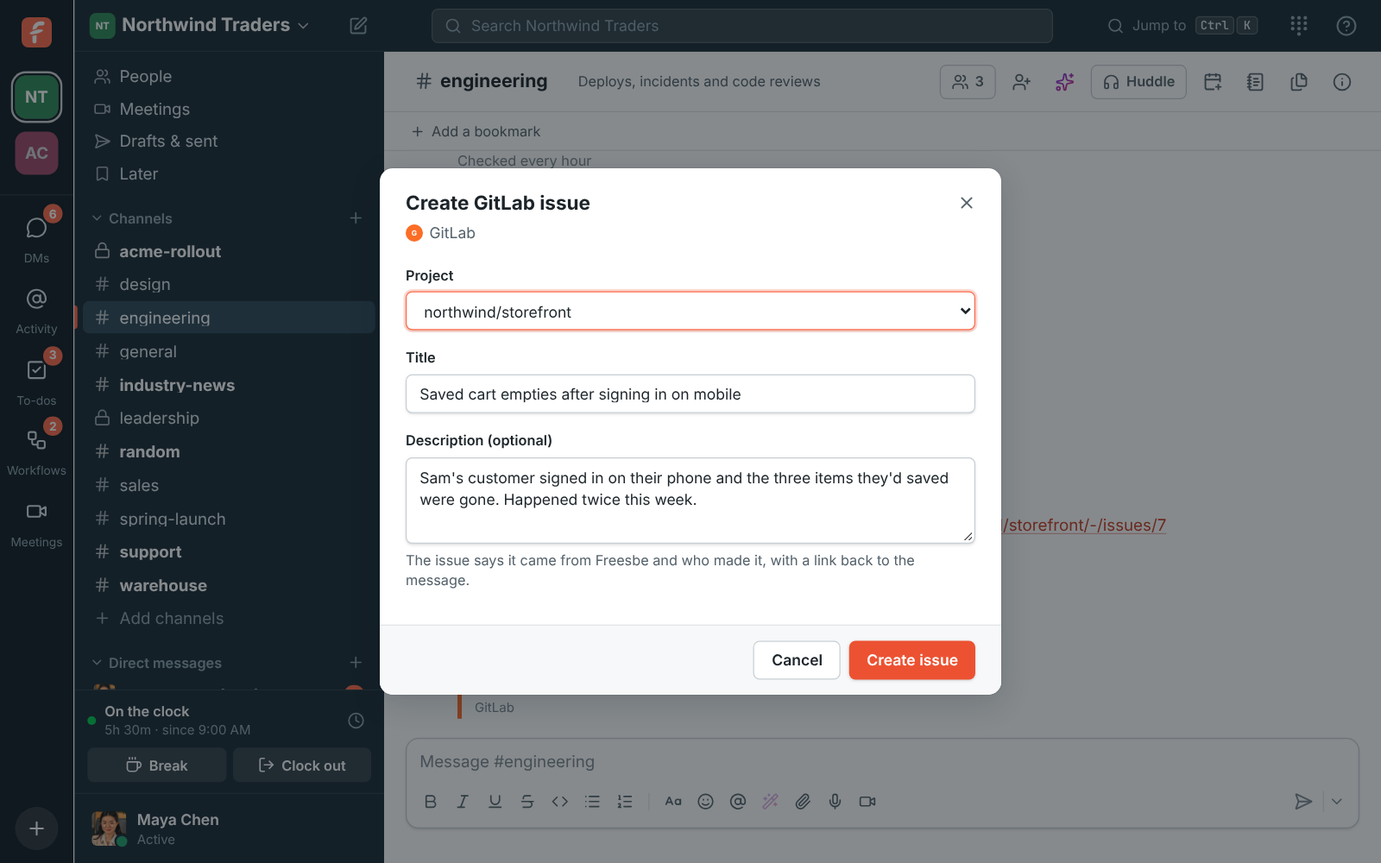Click the plus next to Direct messages
The image size is (1381, 863).
[x=356, y=663]
